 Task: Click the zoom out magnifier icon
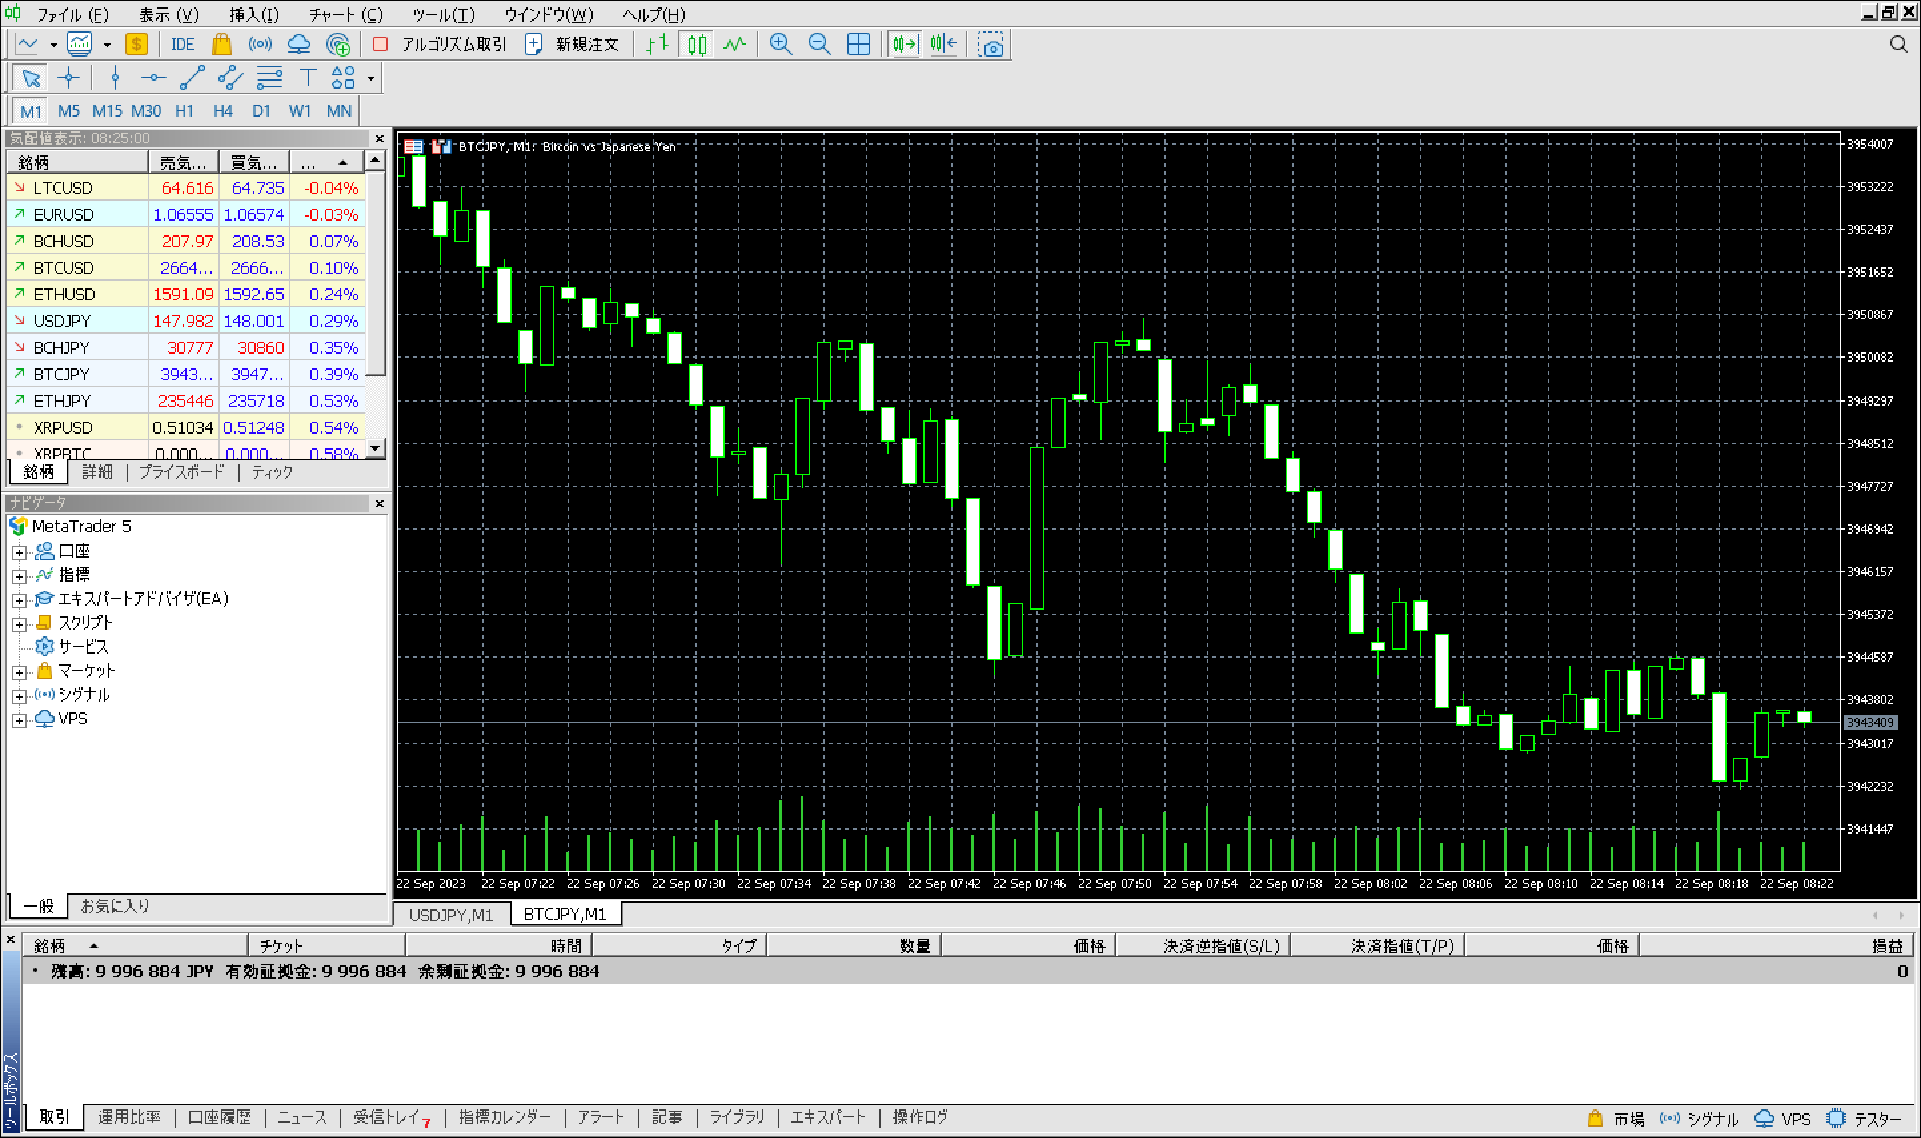click(x=819, y=45)
